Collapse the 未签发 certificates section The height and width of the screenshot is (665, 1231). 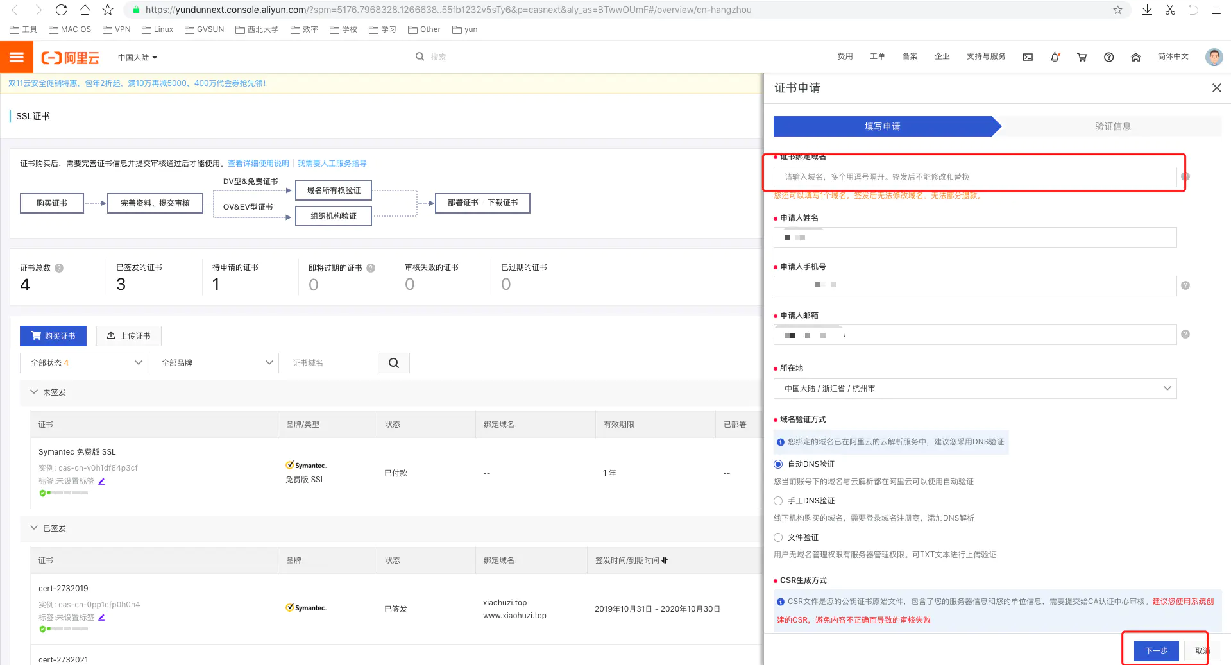34,392
